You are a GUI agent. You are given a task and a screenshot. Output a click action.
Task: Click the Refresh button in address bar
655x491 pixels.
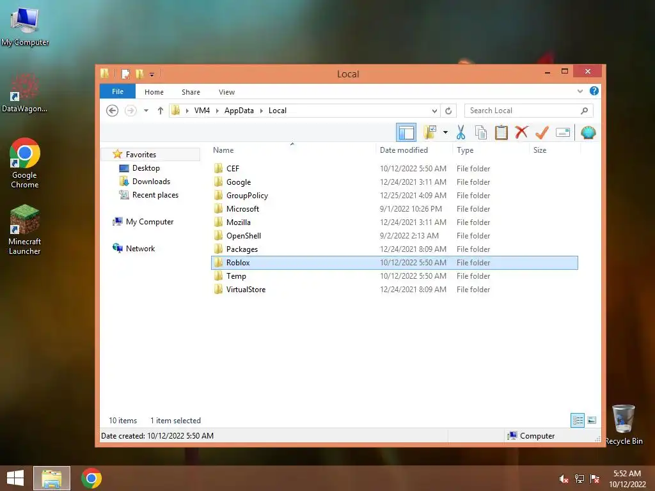(448, 111)
